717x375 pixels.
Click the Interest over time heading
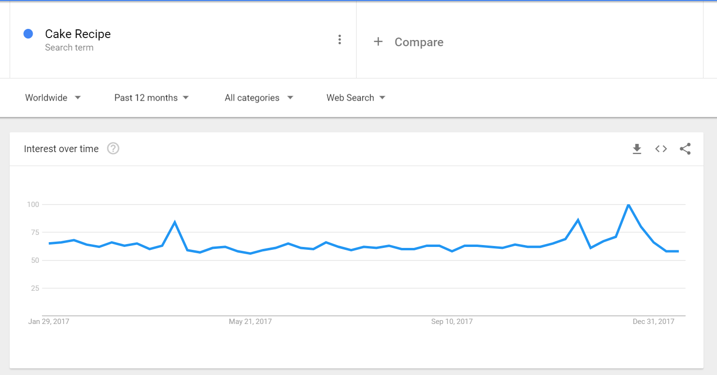[x=61, y=149]
